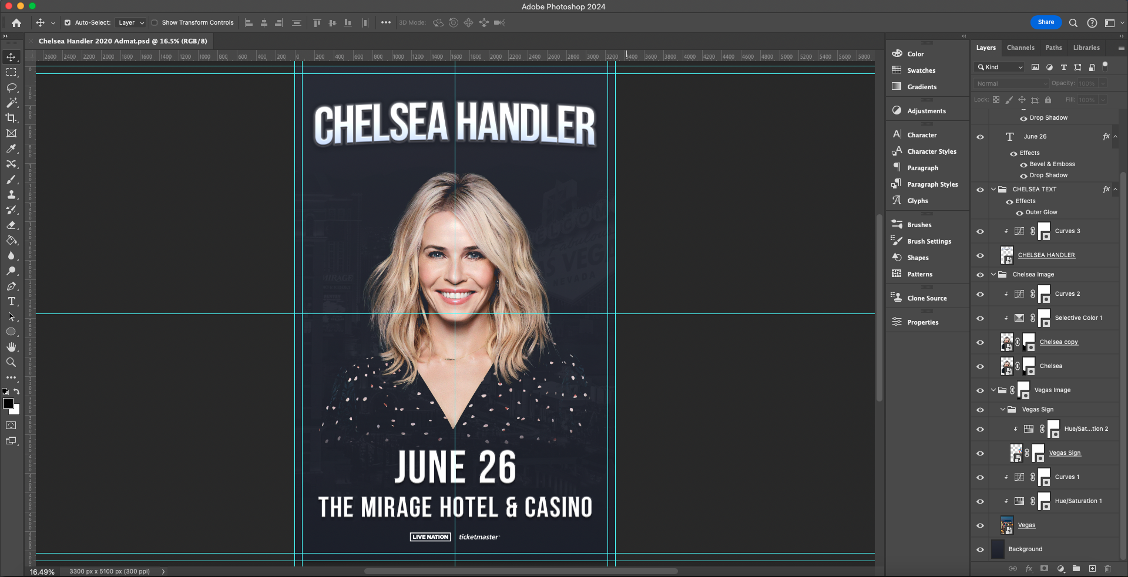The width and height of the screenshot is (1128, 577).
Task: Select the Eraser tool
Action: click(11, 225)
